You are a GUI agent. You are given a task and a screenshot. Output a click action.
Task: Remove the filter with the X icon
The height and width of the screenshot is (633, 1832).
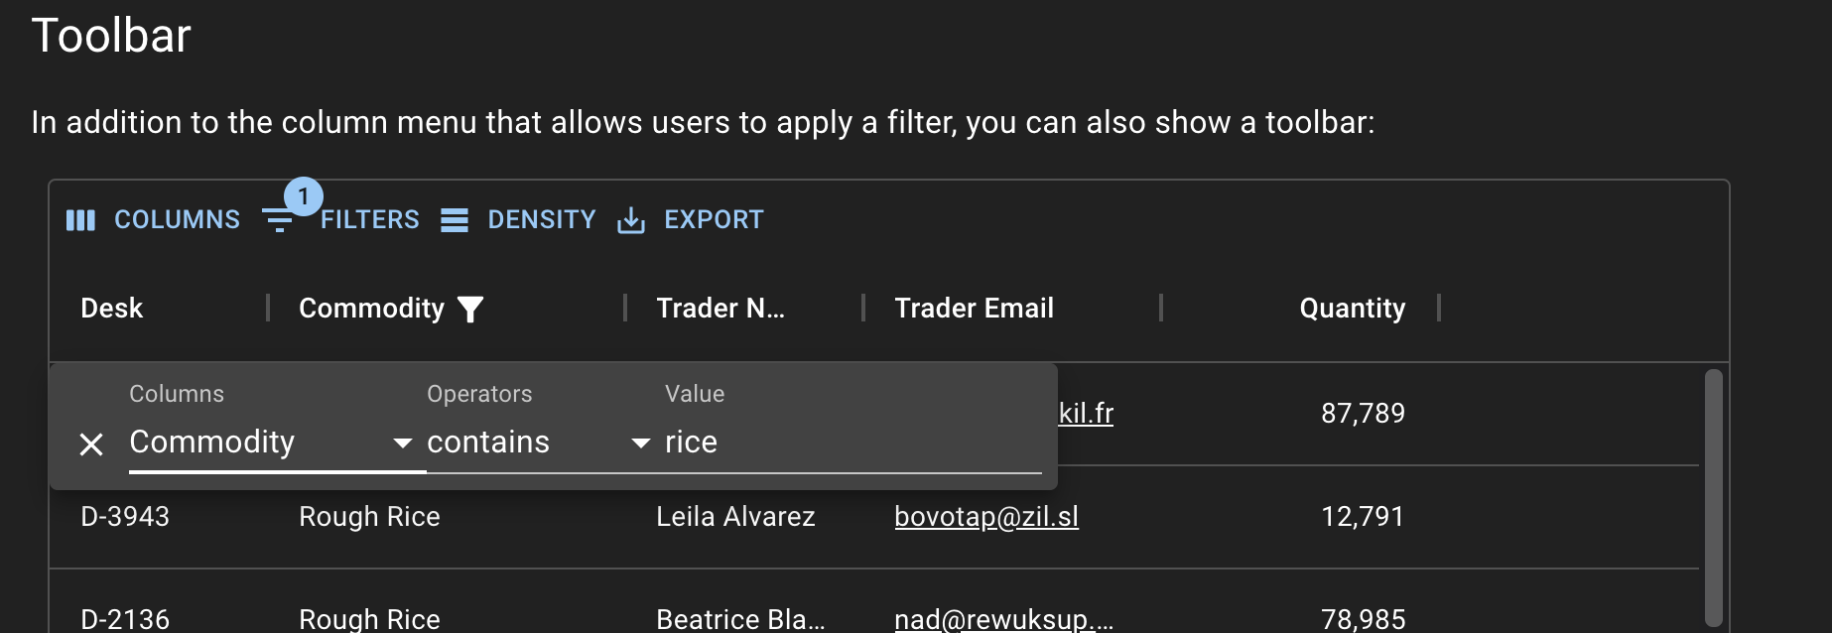[91, 444]
